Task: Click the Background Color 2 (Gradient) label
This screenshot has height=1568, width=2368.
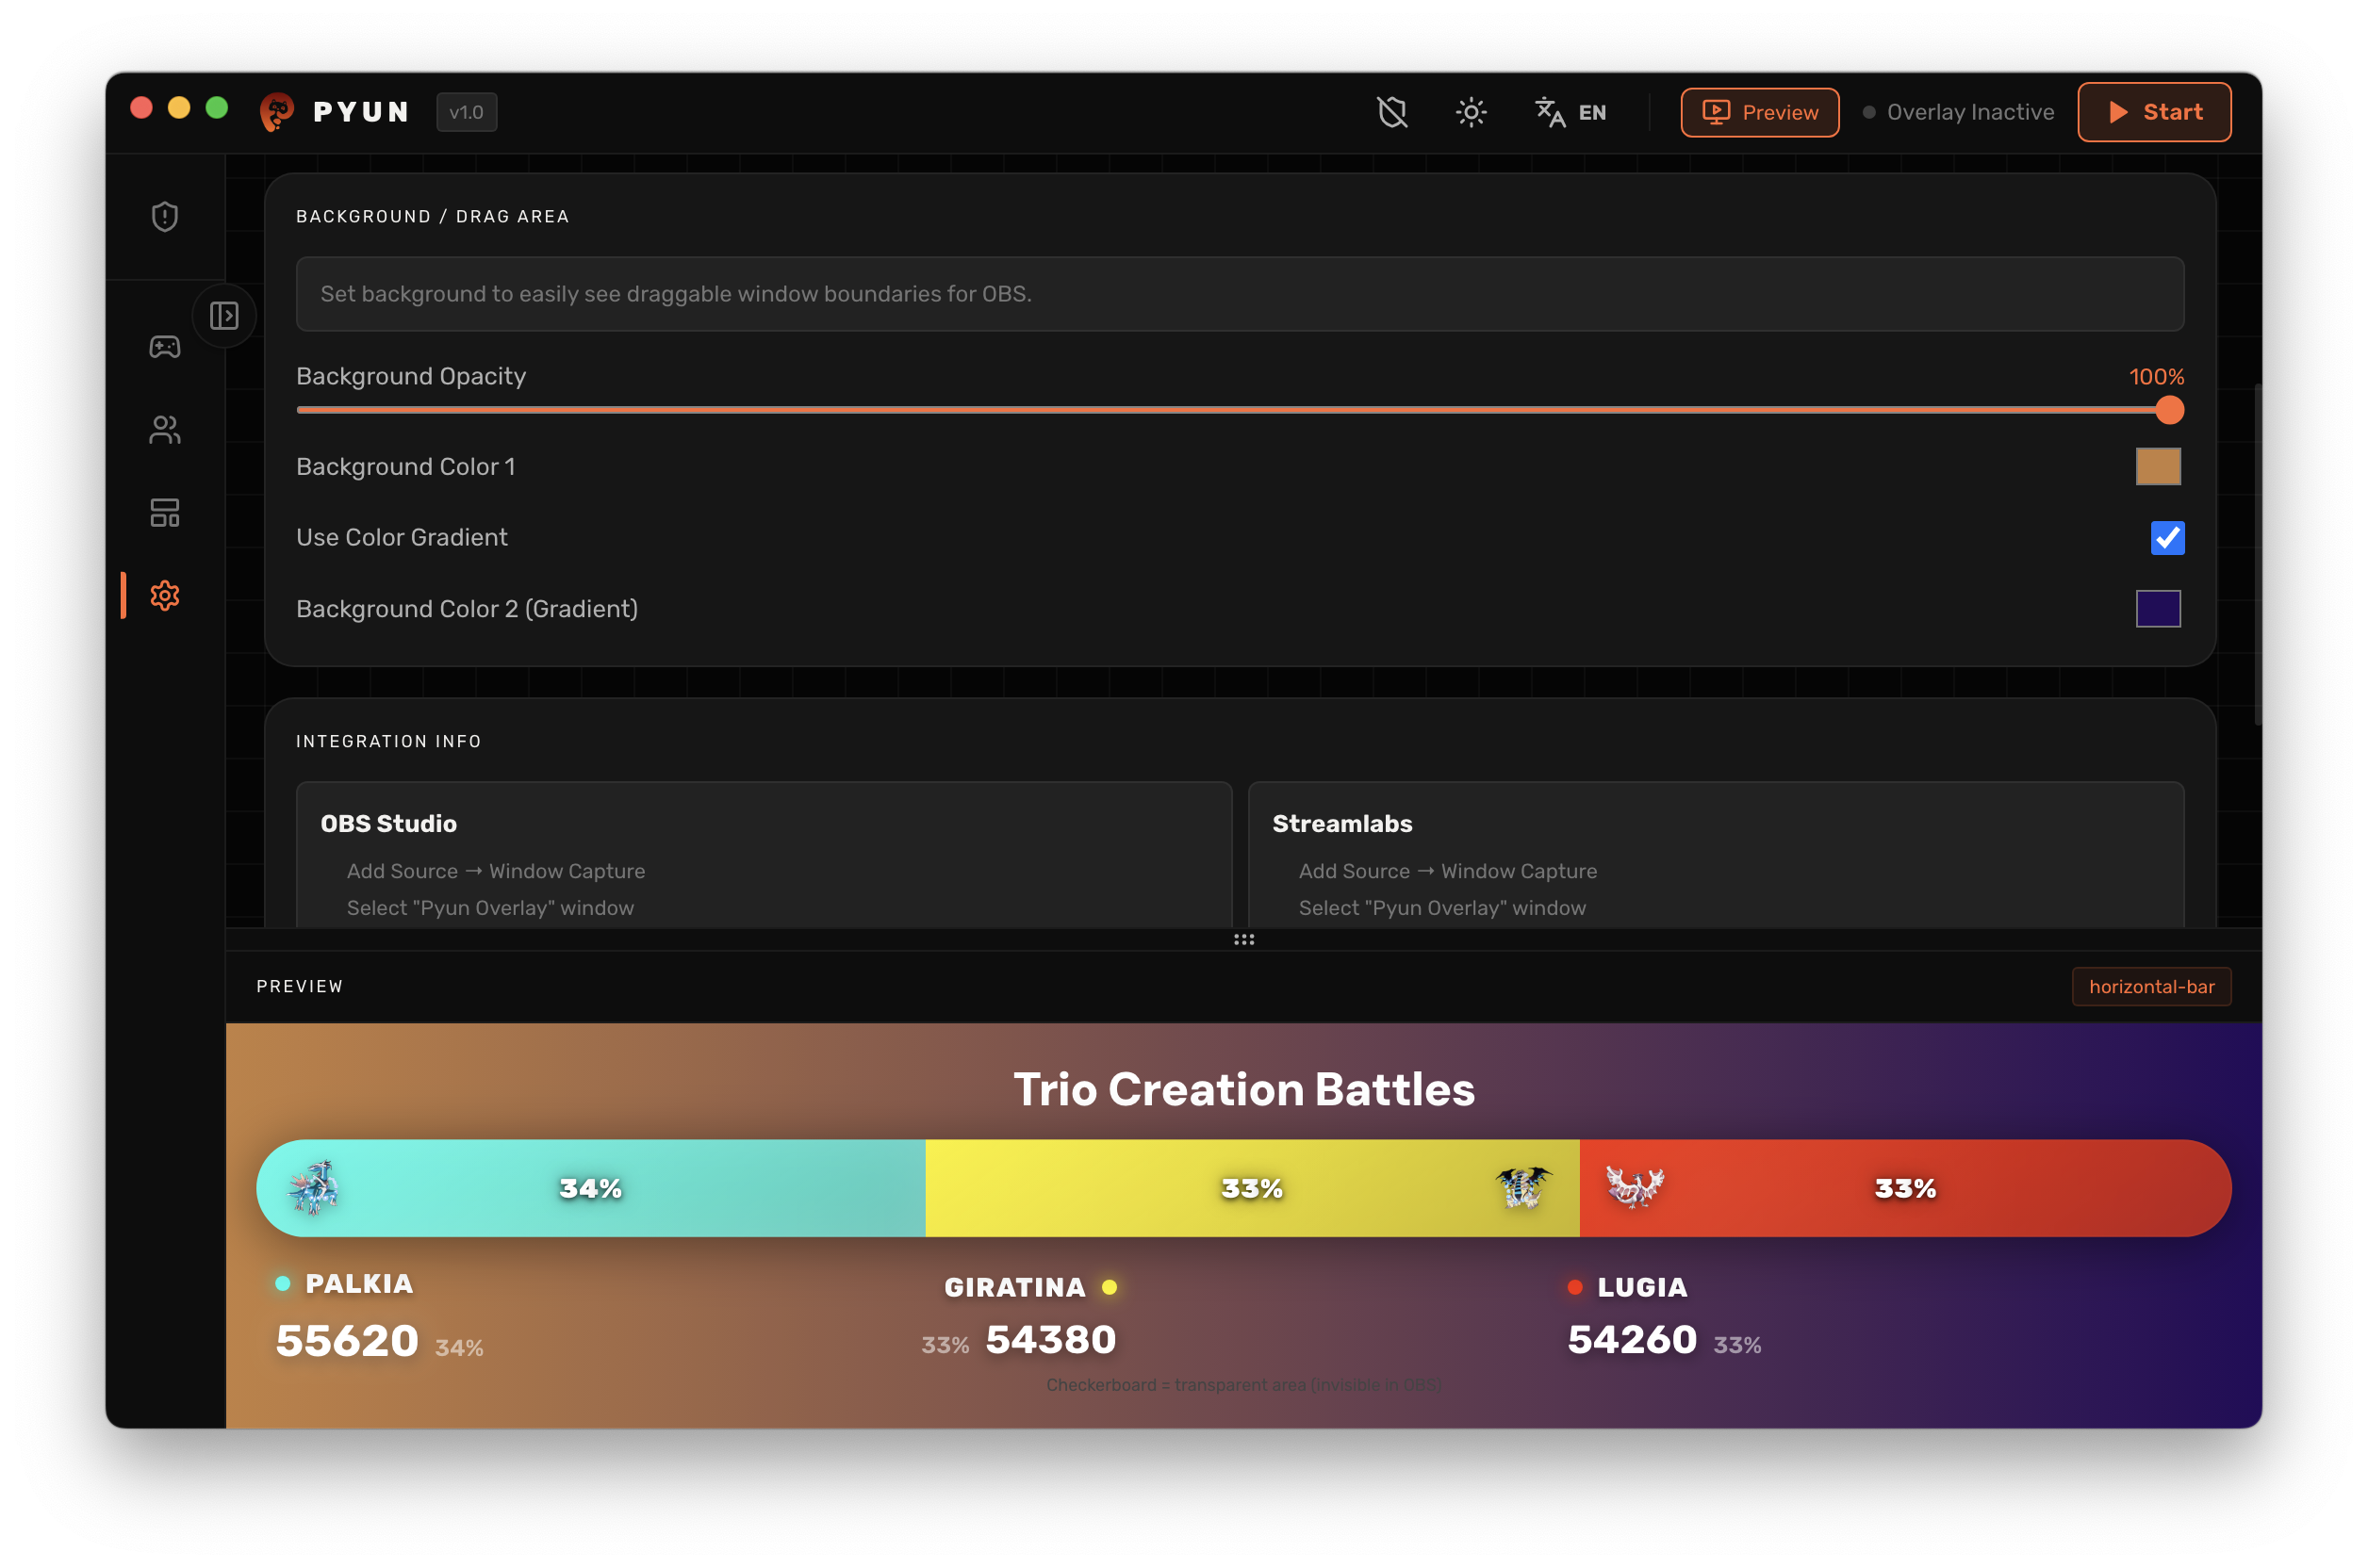Action: (468, 609)
